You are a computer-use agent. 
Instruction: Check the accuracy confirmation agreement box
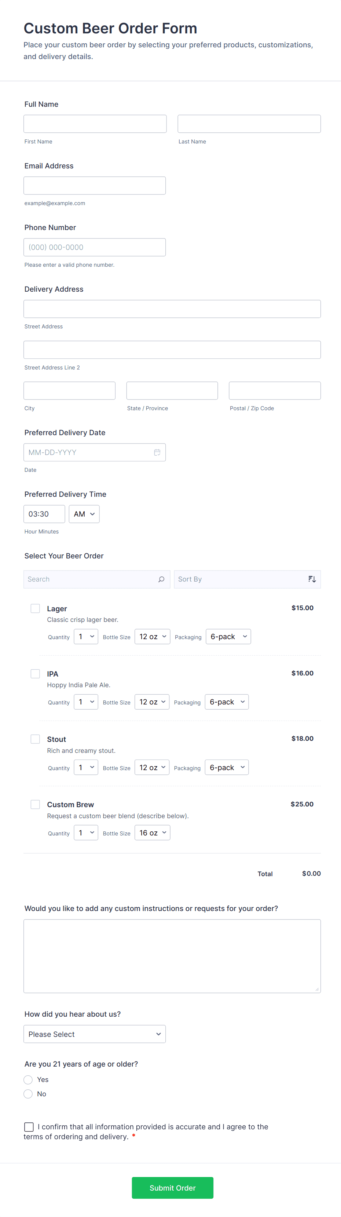[x=29, y=1127]
